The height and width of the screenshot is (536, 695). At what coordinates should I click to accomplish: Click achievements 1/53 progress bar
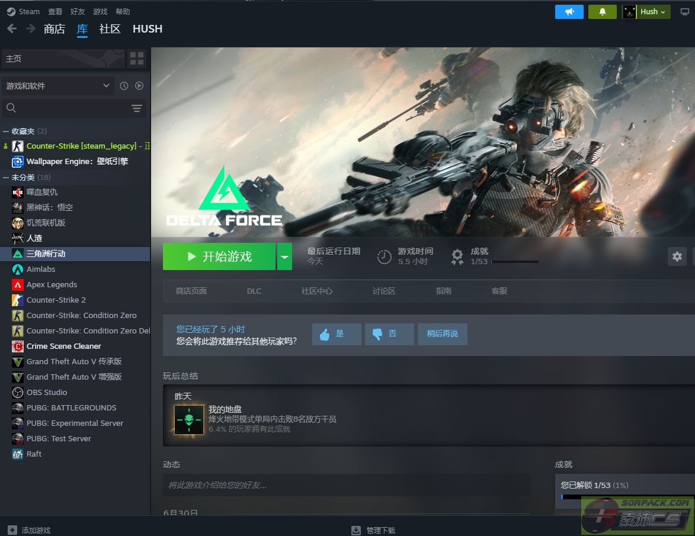[x=515, y=262]
